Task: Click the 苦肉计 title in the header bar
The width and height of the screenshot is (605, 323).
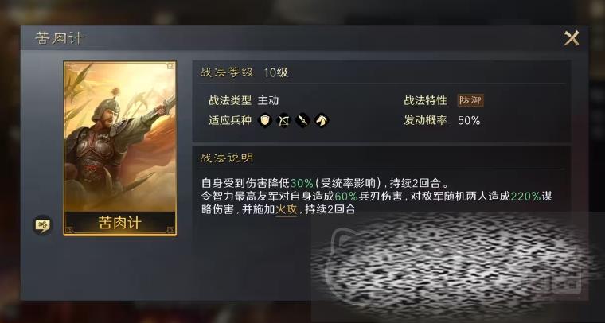Action: pos(60,38)
